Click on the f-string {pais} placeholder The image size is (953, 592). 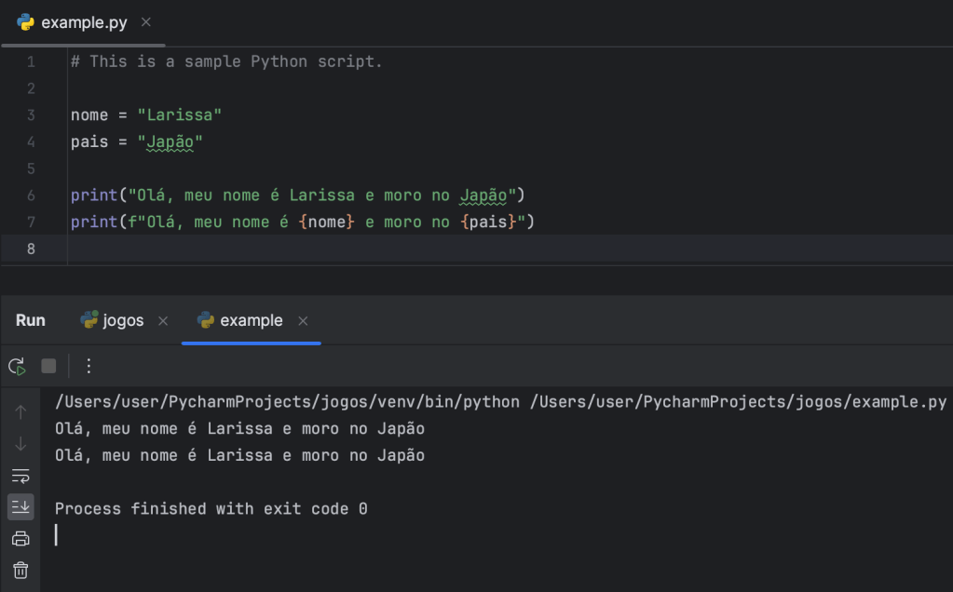pos(488,222)
